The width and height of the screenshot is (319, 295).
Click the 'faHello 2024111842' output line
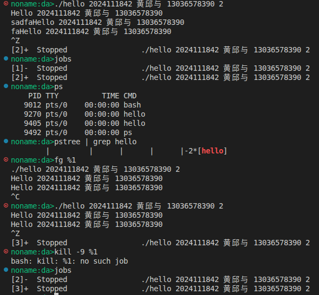click(x=91, y=31)
